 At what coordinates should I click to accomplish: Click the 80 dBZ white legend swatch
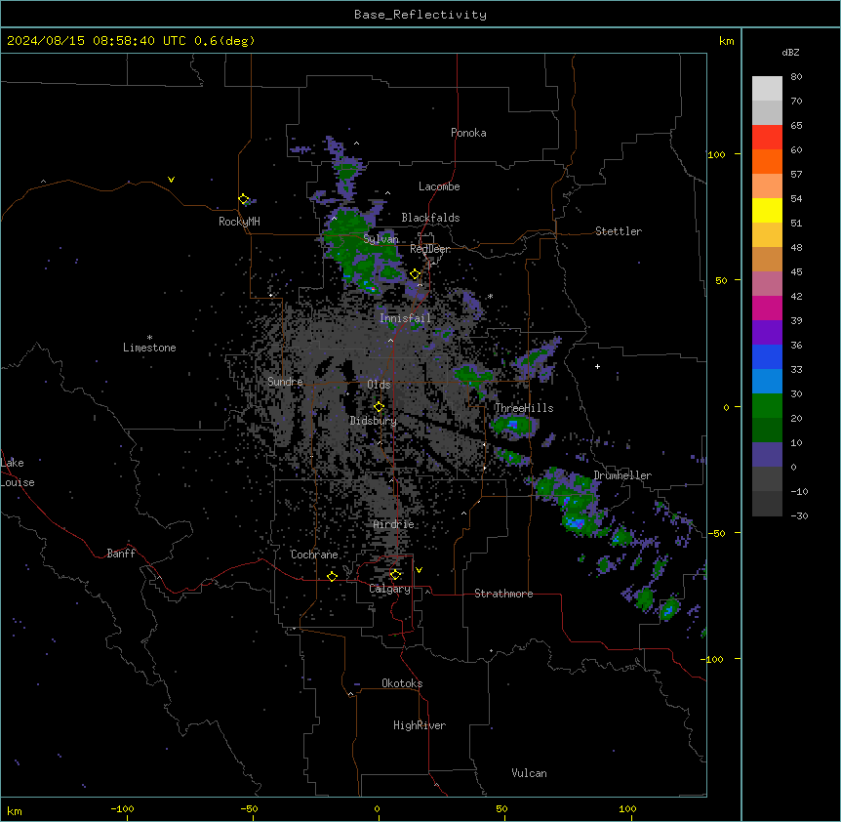767,89
